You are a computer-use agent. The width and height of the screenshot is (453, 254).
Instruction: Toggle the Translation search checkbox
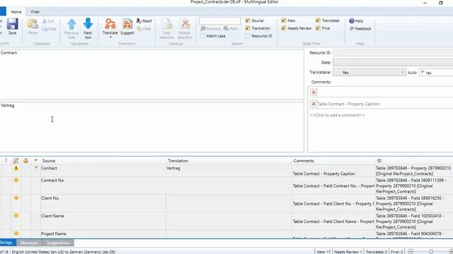tap(248, 28)
